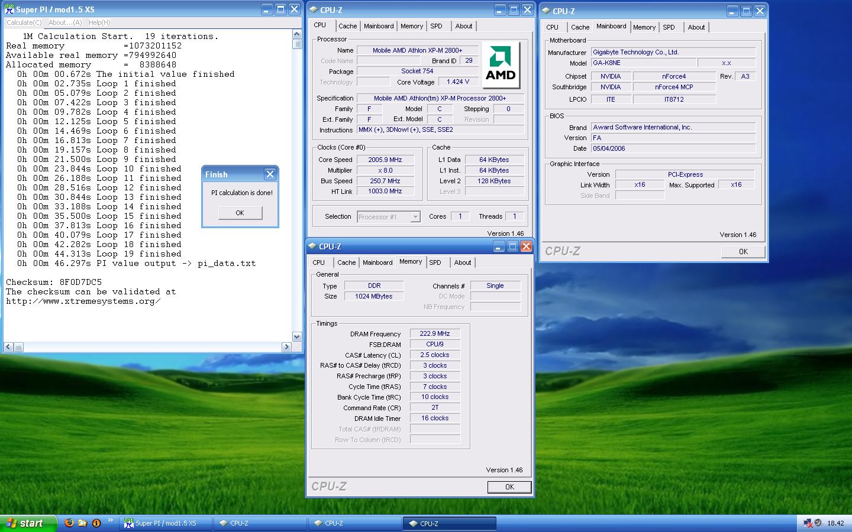Select Memory tab in the processor CPU-Z window

[412, 26]
